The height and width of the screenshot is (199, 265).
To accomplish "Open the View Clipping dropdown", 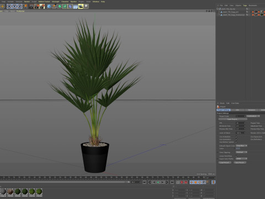I will pyautogui.click(x=241, y=152).
